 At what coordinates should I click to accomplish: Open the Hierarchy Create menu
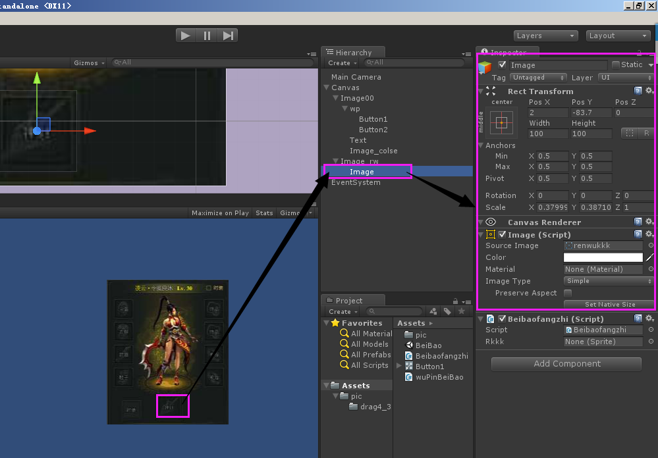click(x=343, y=63)
